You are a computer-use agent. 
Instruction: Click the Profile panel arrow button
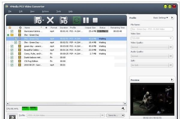click(172, 18)
